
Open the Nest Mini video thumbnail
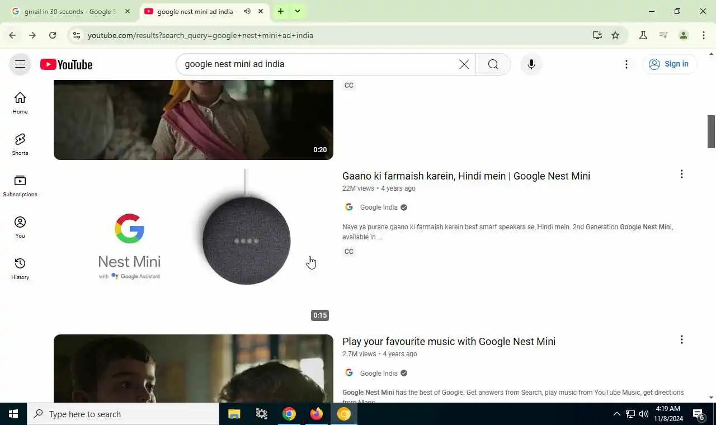point(194,247)
